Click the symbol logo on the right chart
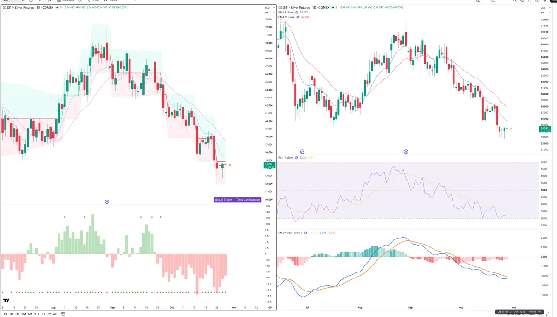 click(x=281, y=8)
